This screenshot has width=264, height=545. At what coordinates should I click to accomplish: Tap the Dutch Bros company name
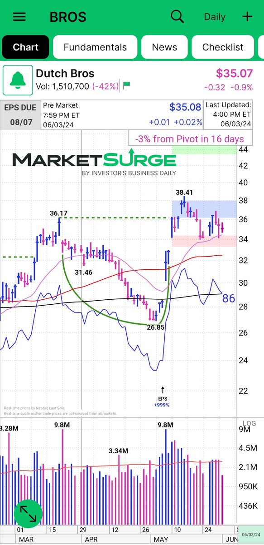click(65, 73)
